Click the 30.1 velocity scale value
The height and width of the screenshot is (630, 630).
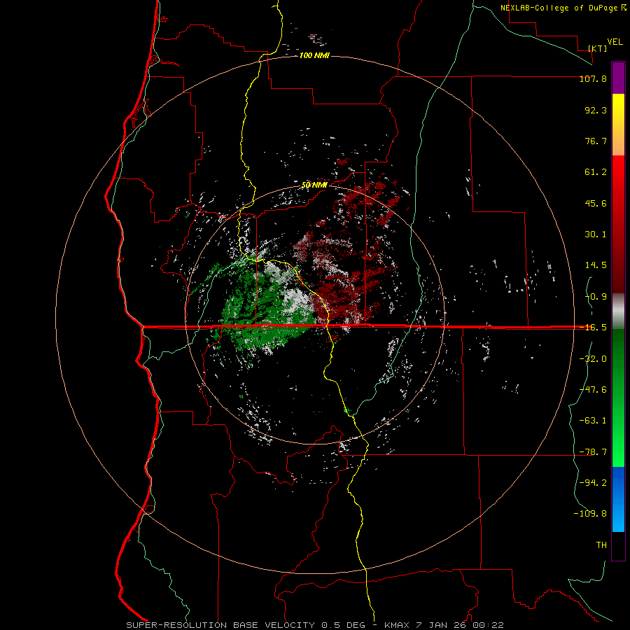pyautogui.click(x=596, y=234)
